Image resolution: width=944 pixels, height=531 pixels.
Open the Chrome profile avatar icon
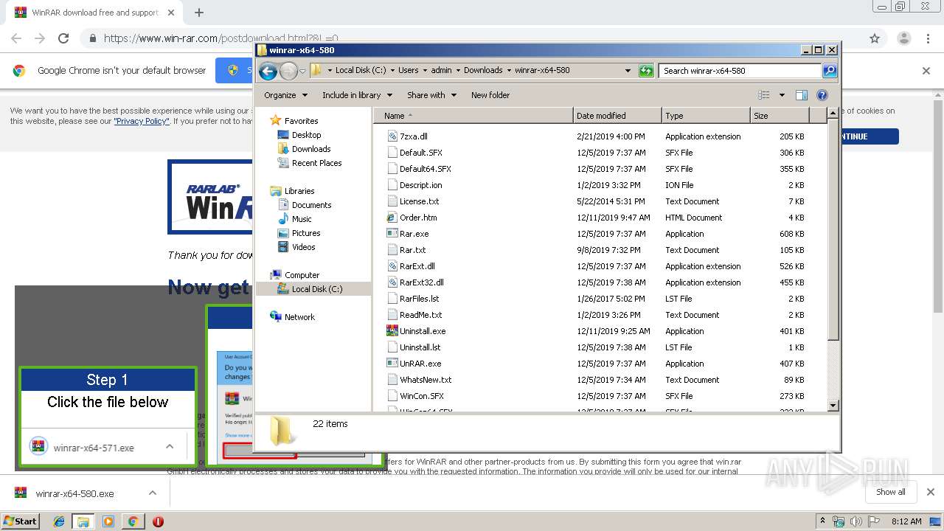tap(903, 38)
